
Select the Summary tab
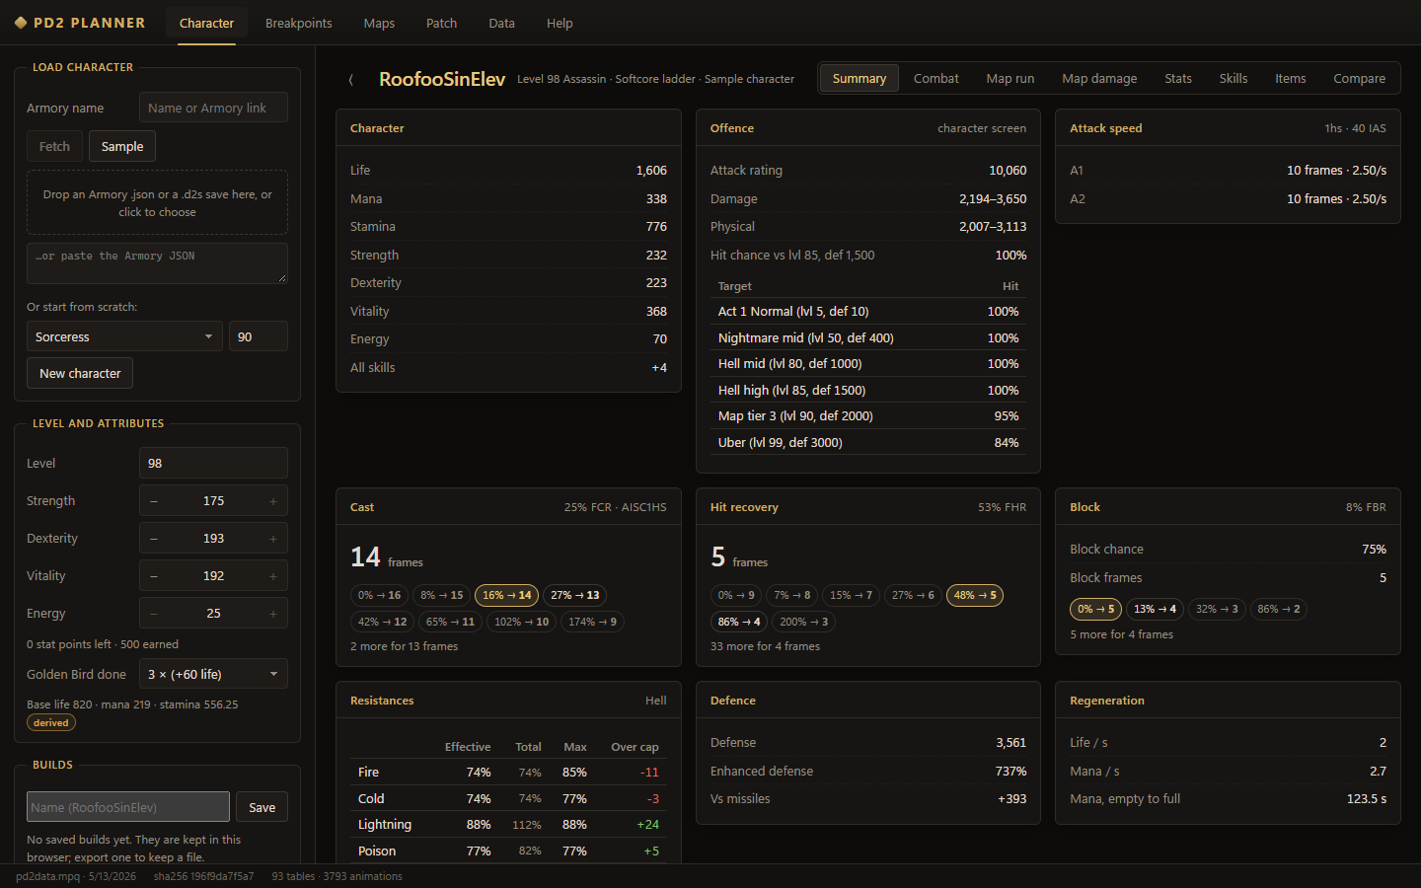pyautogui.click(x=860, y=78)
